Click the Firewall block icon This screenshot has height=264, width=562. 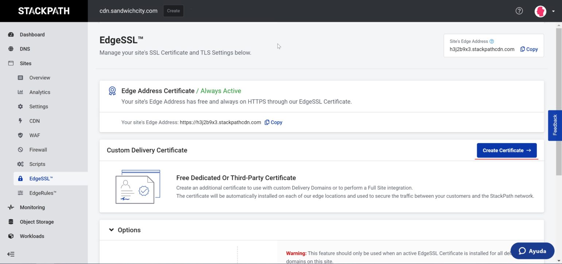coord(20,150)
